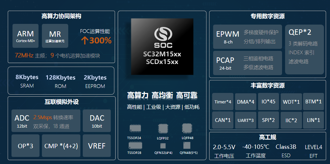Click the 128Kbytes ROM value
Image resolution: width=330 pixels, height=164 pixels.
coord(60,77)
